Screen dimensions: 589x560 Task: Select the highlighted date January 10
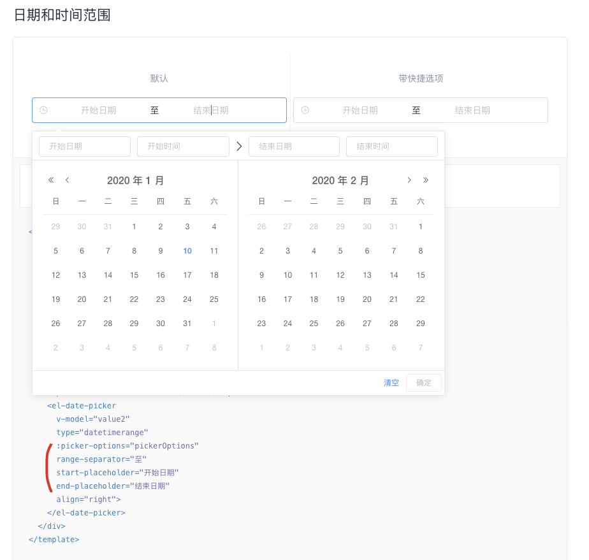[187, 250]
